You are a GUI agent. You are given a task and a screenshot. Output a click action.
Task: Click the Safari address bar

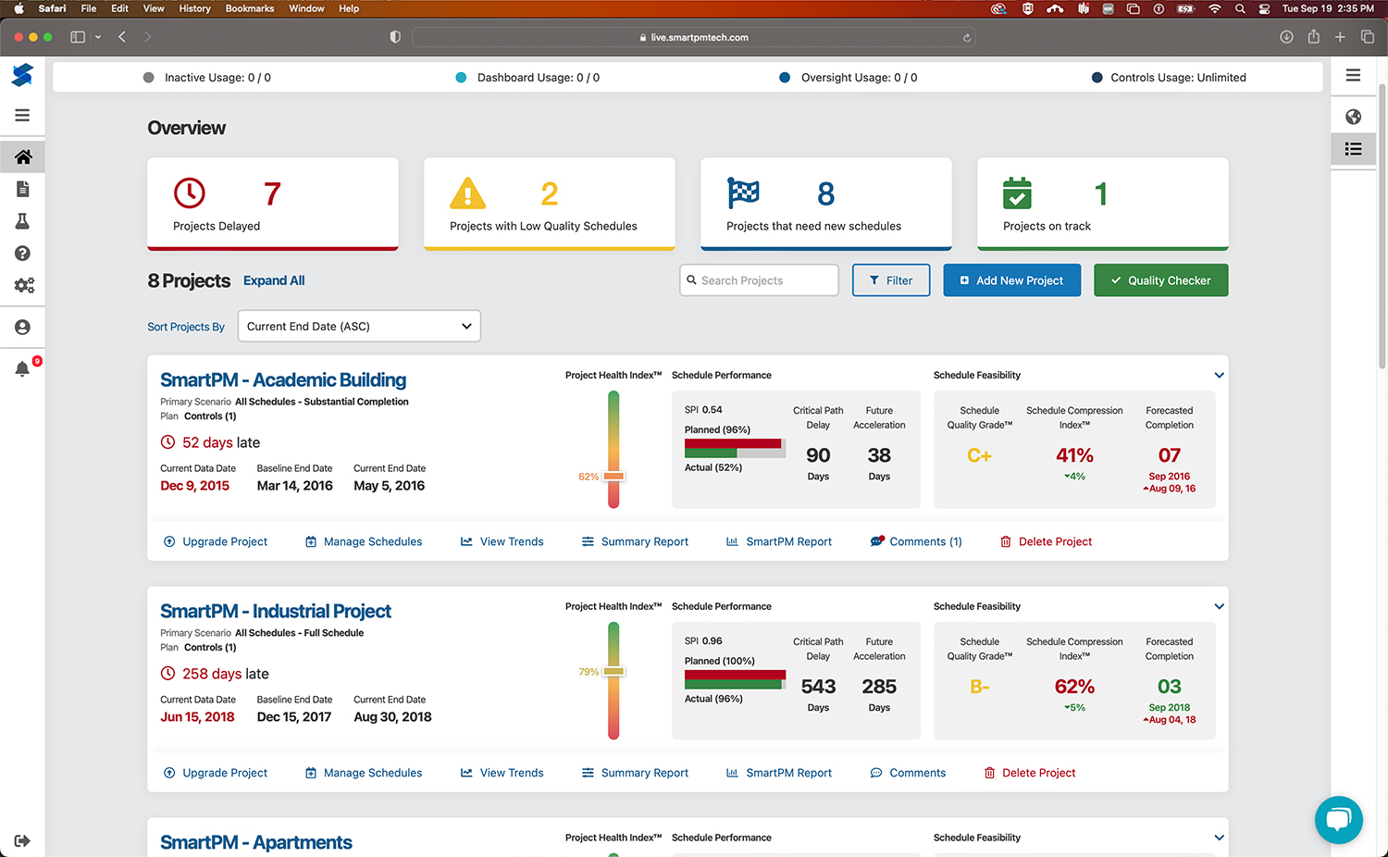[694, 37]
